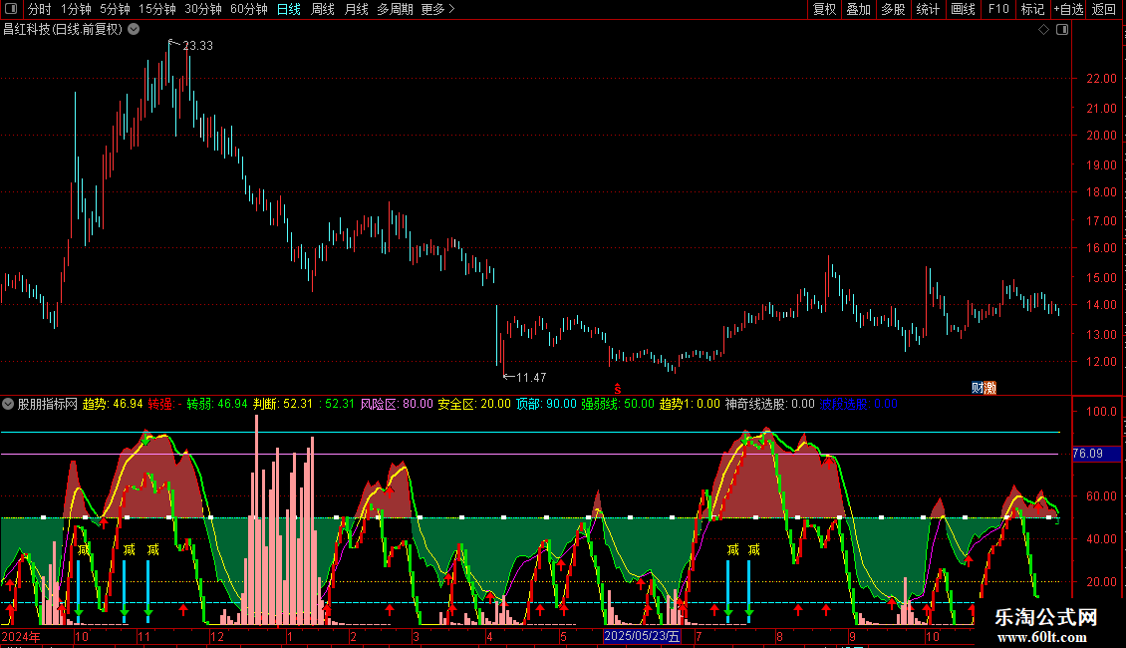Click the 复权 button
Image resolution: width=1126 pixels, height=648 pixels.
[824, 9]
